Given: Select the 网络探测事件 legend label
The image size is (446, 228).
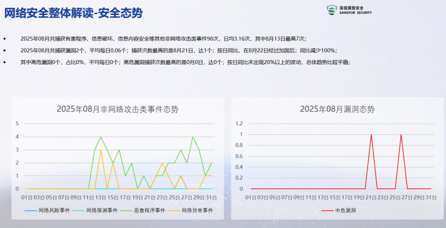Looking at the screenshot, I should (101, 211).
